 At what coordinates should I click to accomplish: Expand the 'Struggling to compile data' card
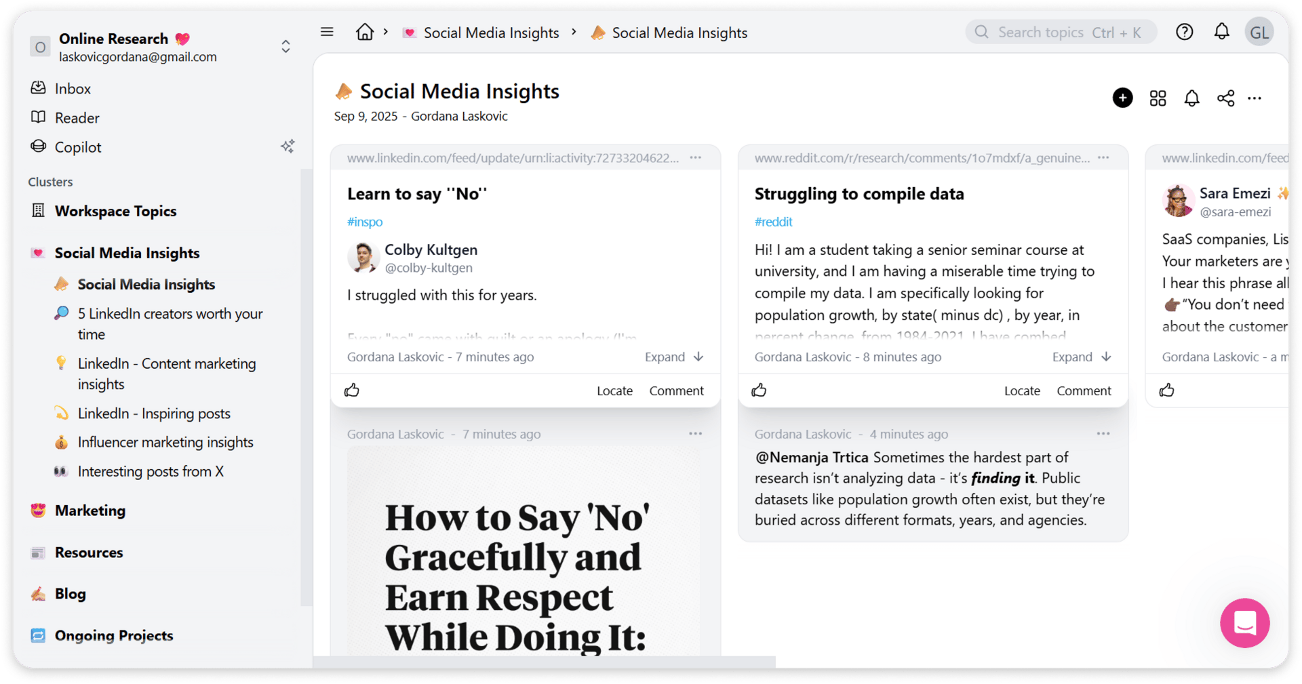coord(1082,357)
